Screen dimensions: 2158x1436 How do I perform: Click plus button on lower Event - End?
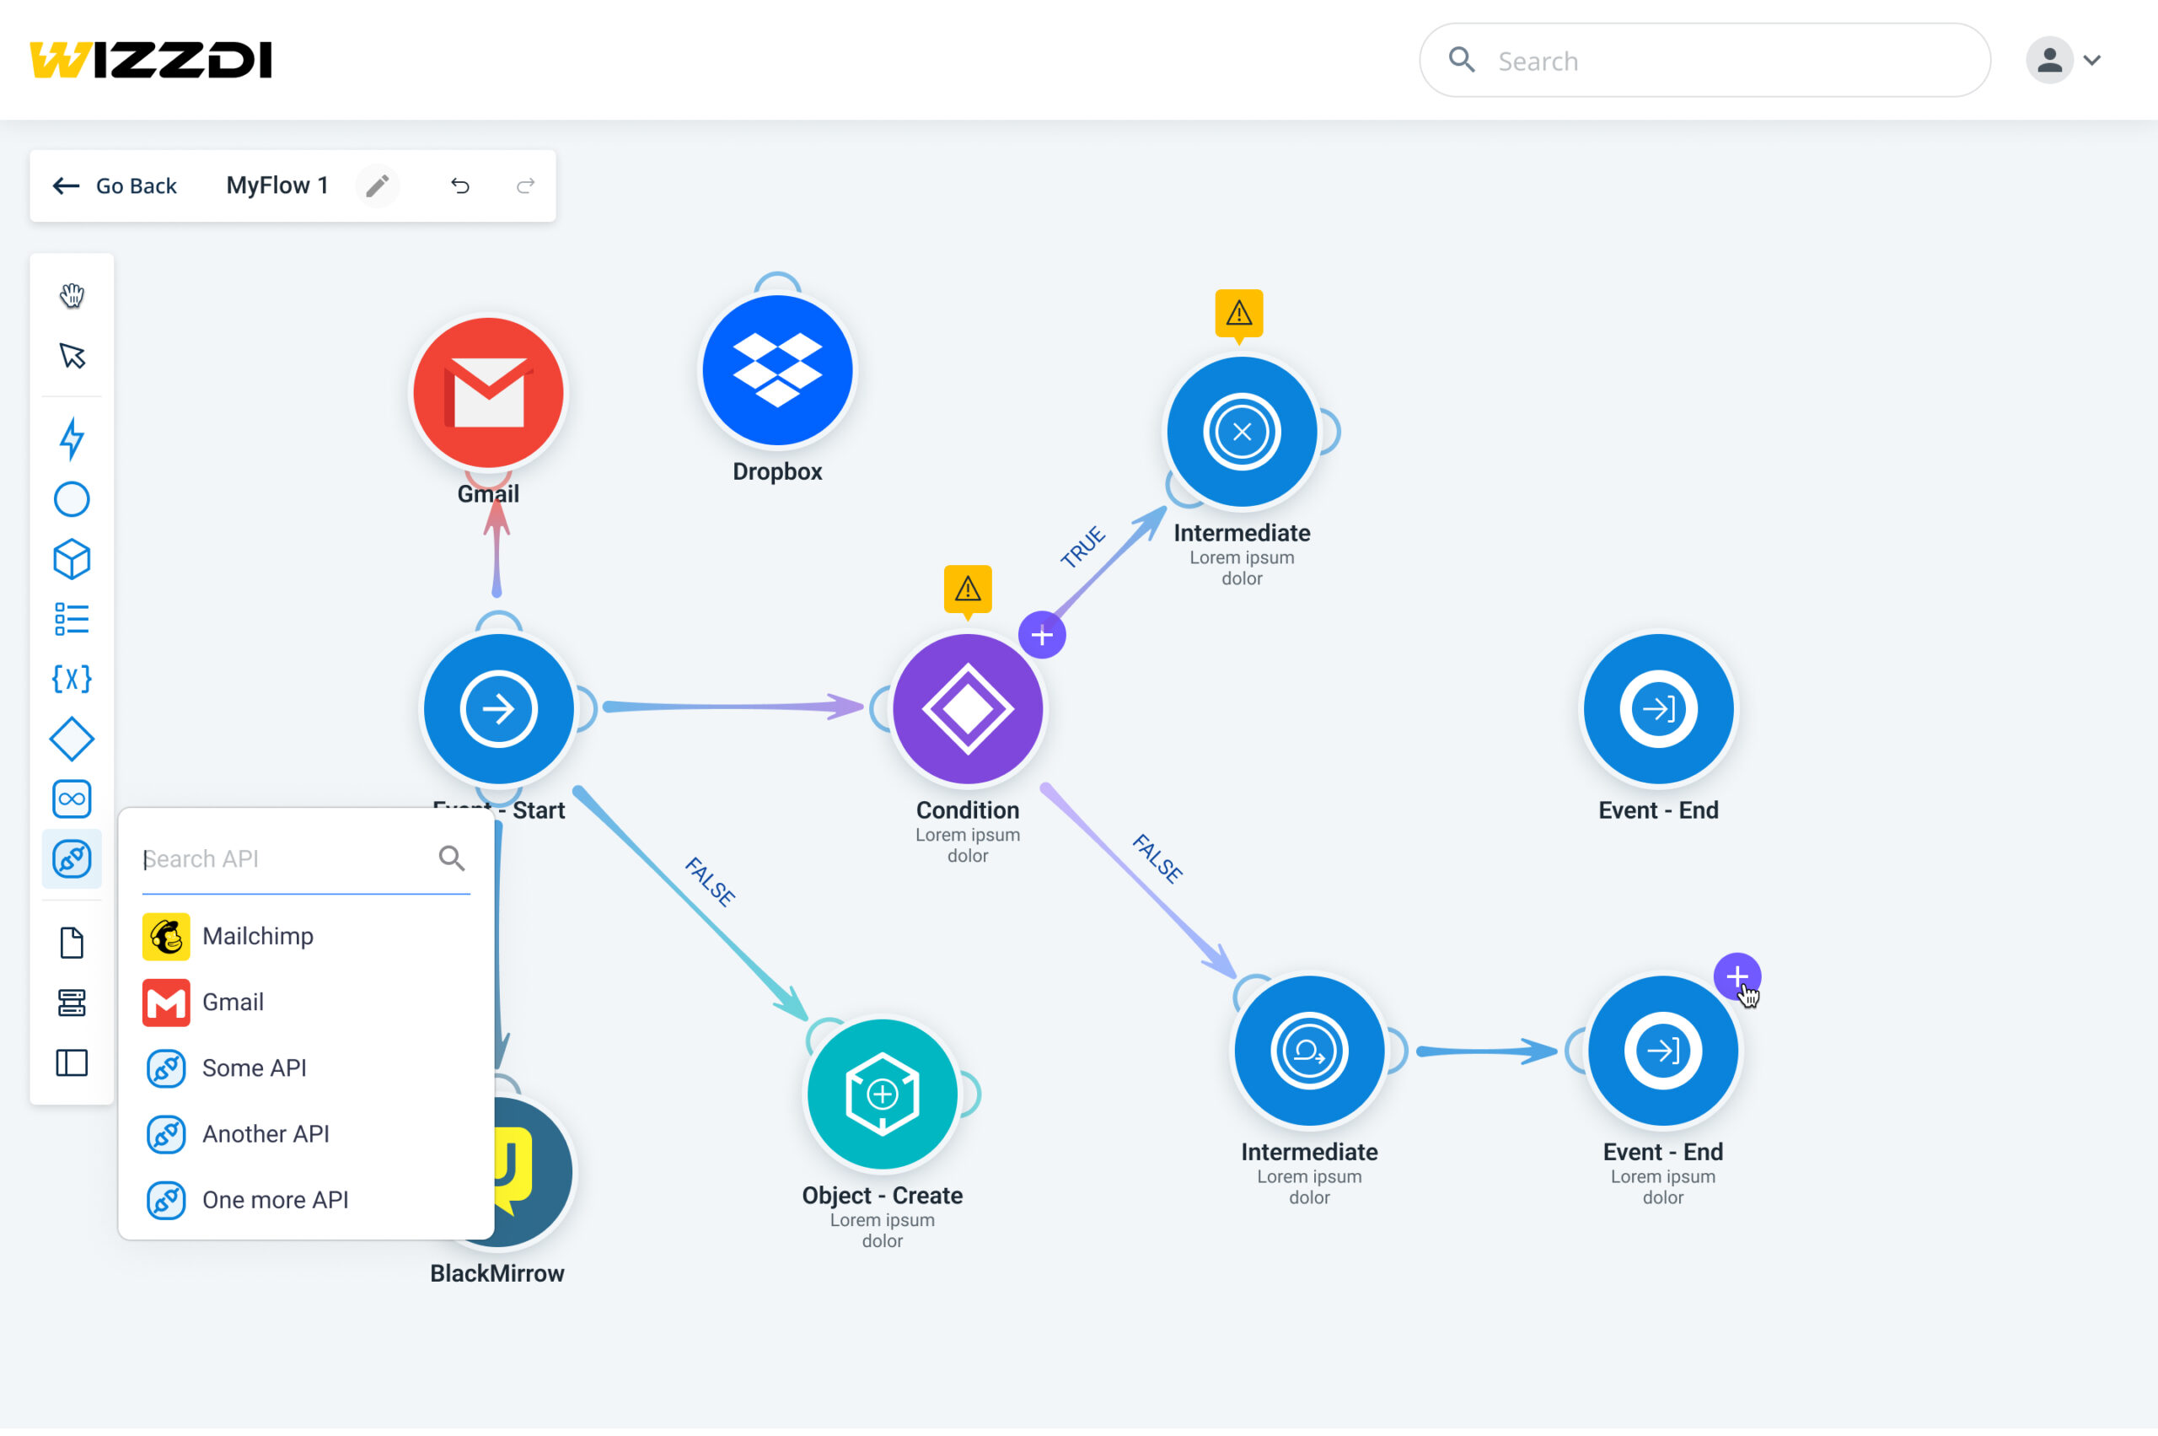[x=1737, y=976]
